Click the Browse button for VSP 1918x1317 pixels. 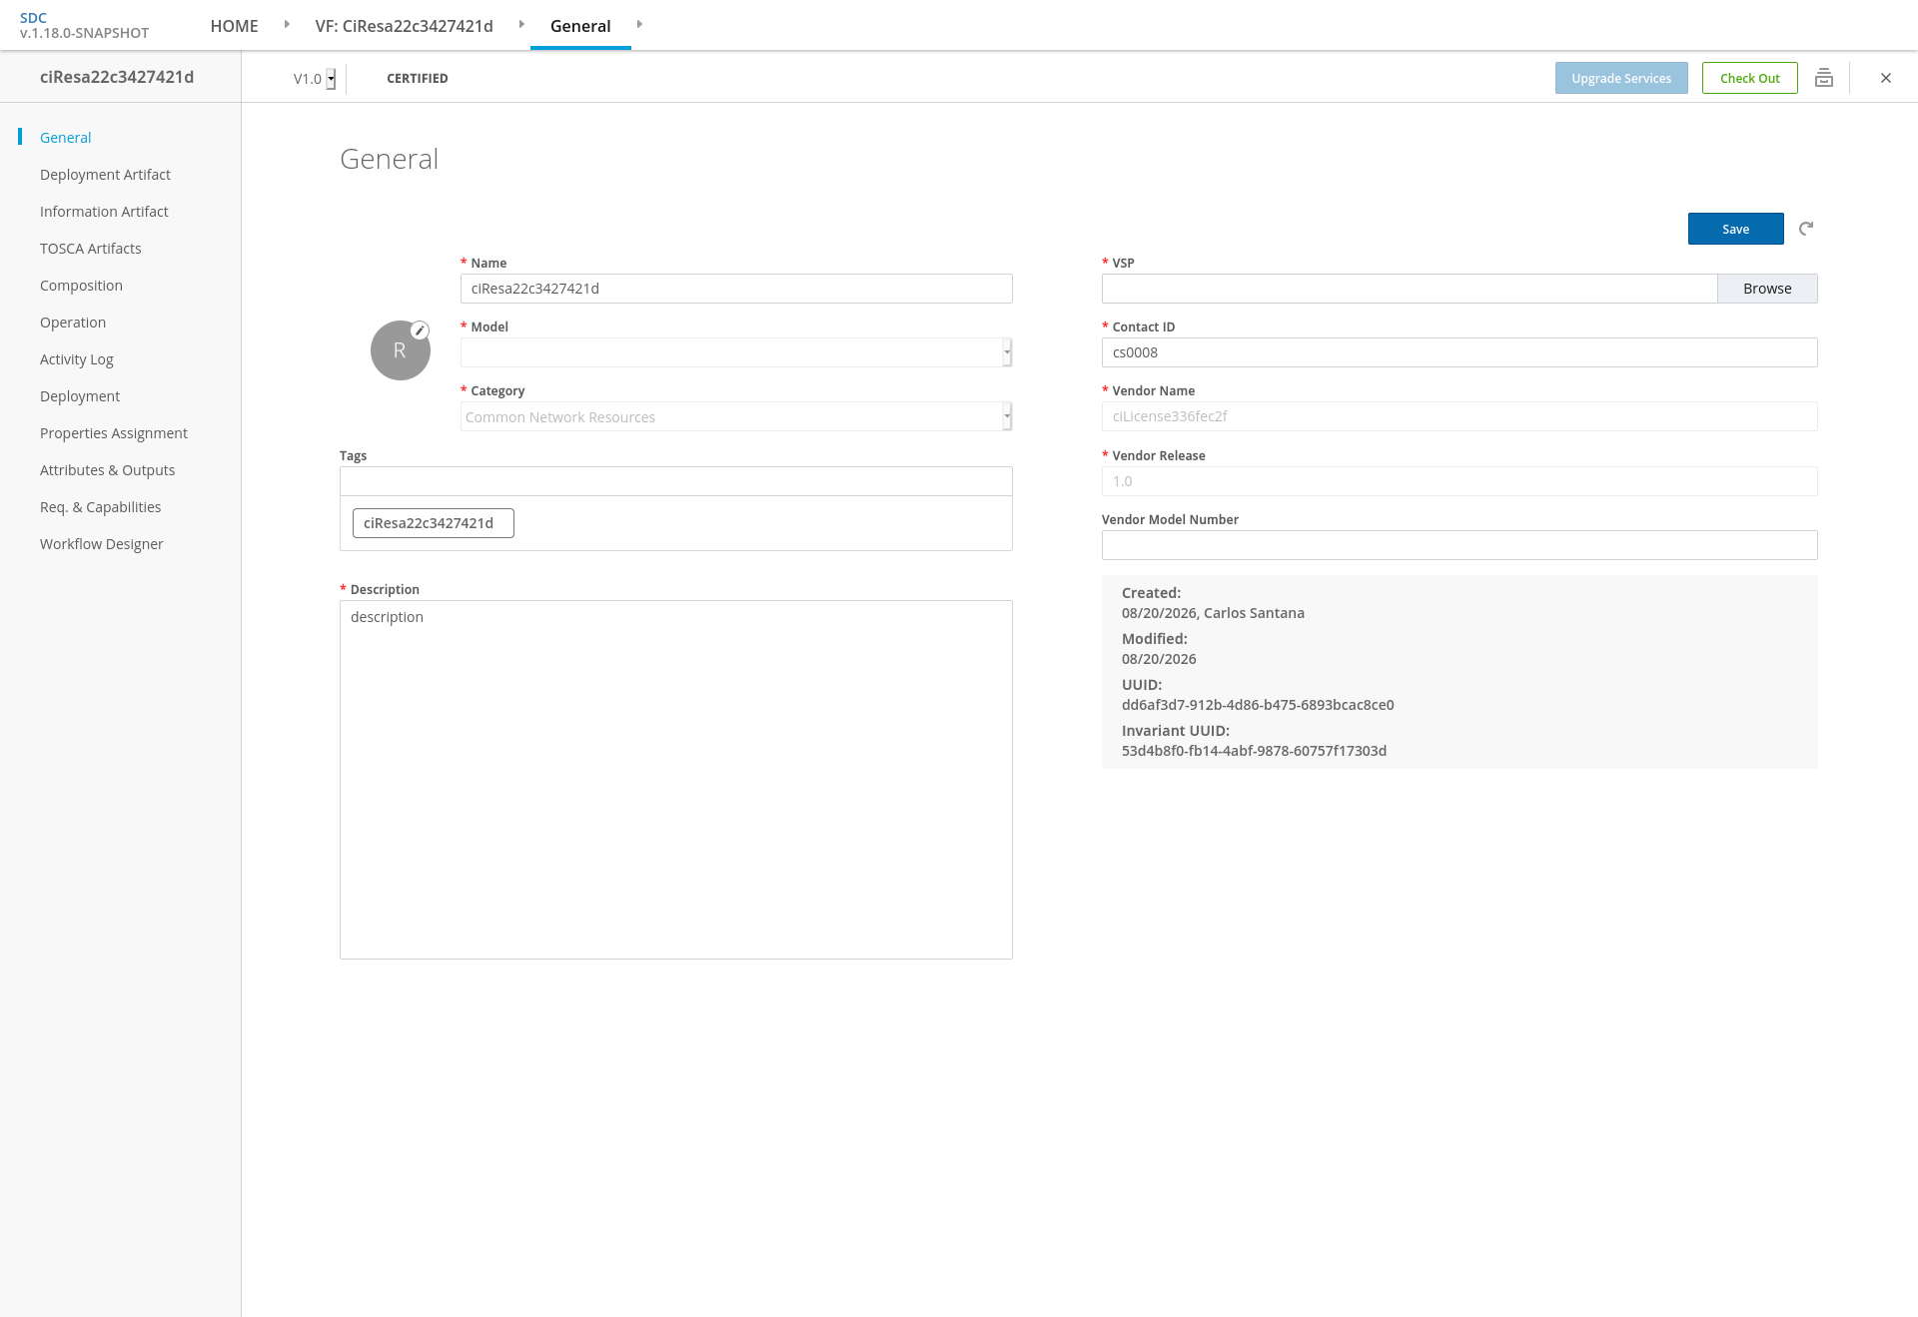click(x=1767, y=289)
